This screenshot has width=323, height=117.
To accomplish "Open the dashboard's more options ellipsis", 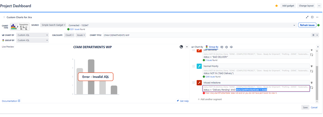I will pos(319,6).
